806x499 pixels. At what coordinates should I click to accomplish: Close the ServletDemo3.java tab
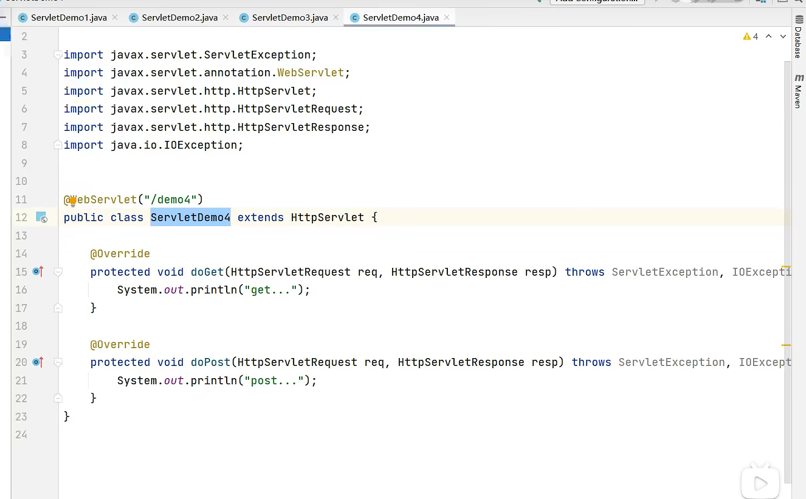tap(336, 17)
